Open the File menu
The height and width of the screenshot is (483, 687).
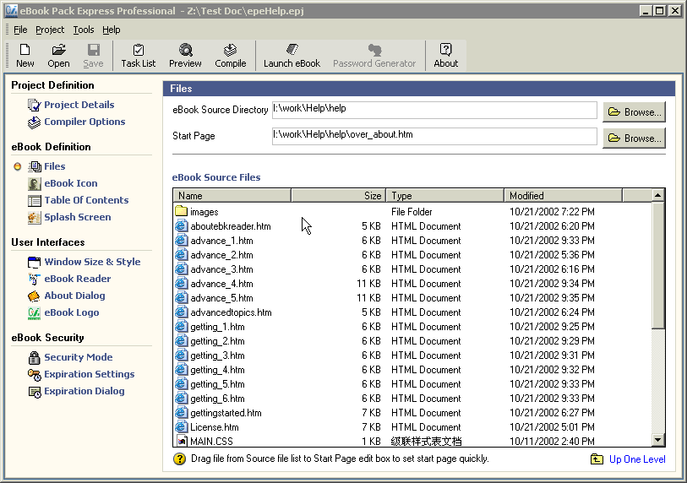[x=20, y=30]
